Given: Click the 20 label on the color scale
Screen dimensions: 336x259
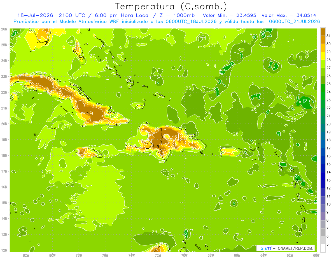Looking at the screenshot, I should [x=328, y=124].
